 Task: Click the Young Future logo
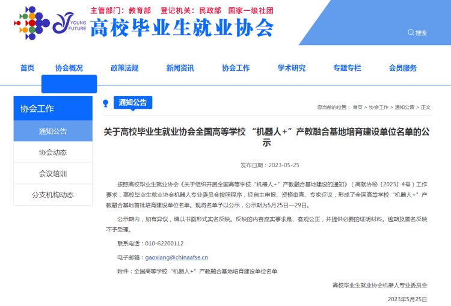(x=69, y=24)
